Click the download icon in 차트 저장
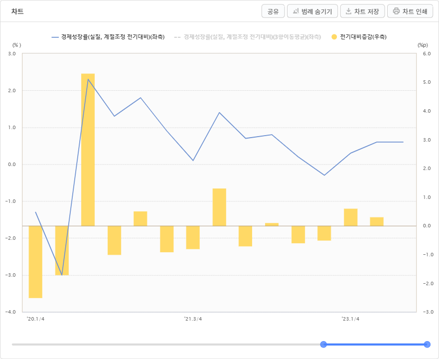Viewport: 439px width, 359px height. tap(349, 11)
